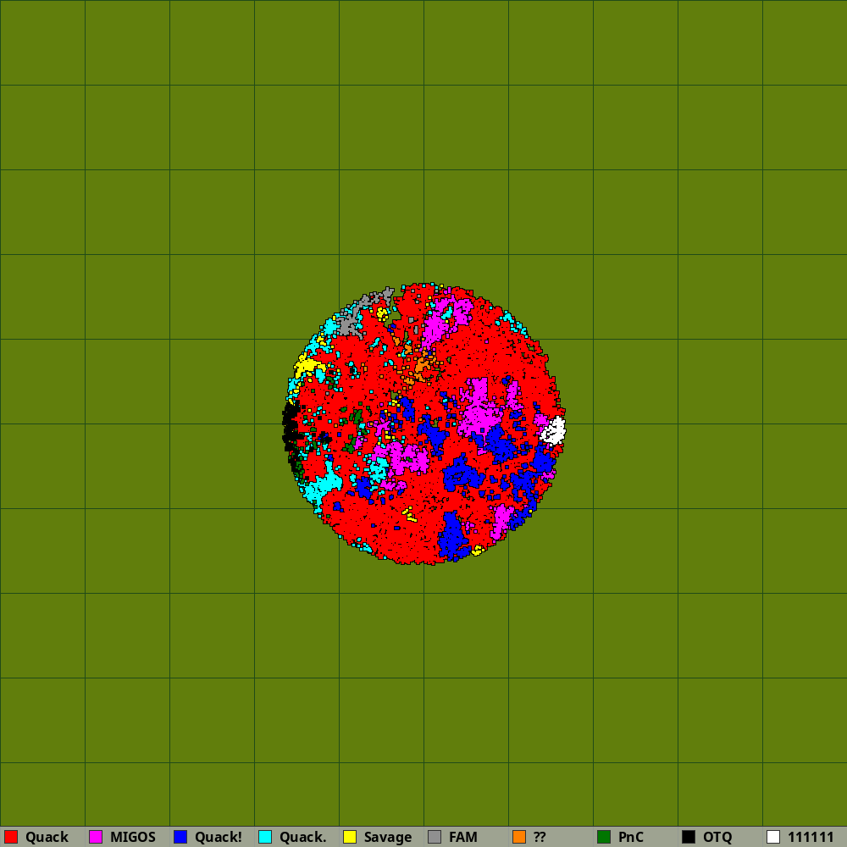Viewport: 847px width, 847px height.
Task: Click the gray FAM color swatch
Action: 435,837
